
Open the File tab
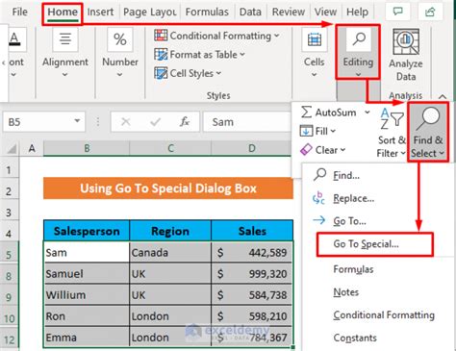click(19, 12)
